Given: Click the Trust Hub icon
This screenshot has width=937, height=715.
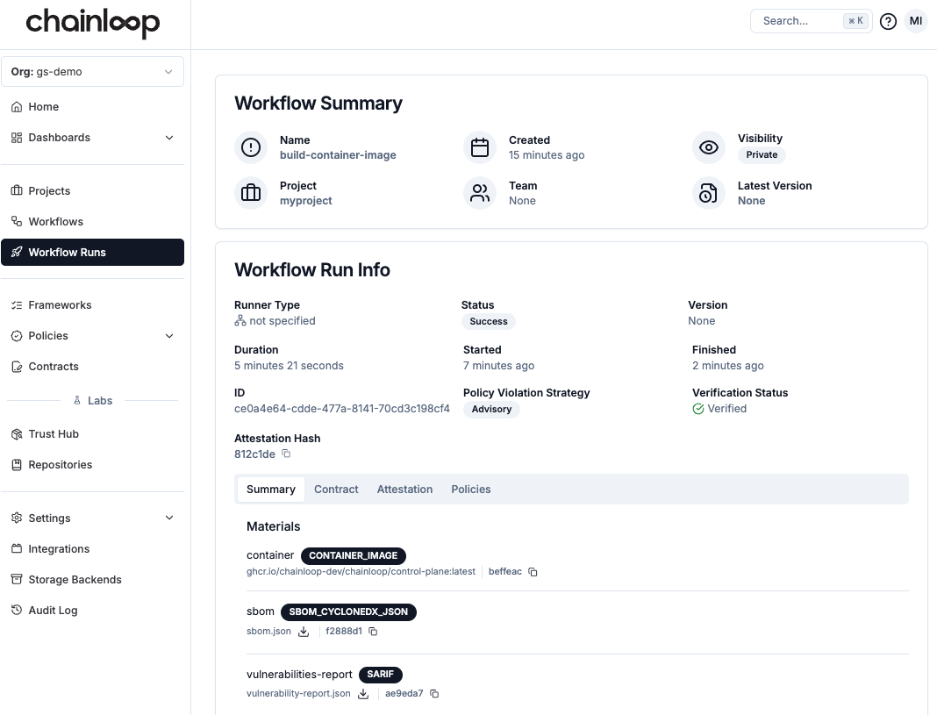Looking at the screenshot, I should tap(17, 434).
